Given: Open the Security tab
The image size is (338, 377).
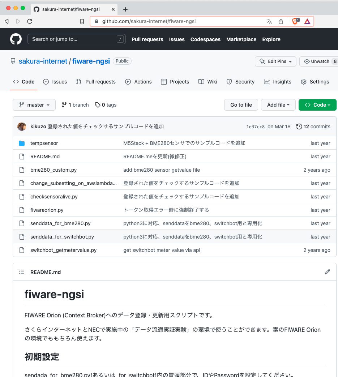Looking at the screenshot, I should click(x=240, y=82).
